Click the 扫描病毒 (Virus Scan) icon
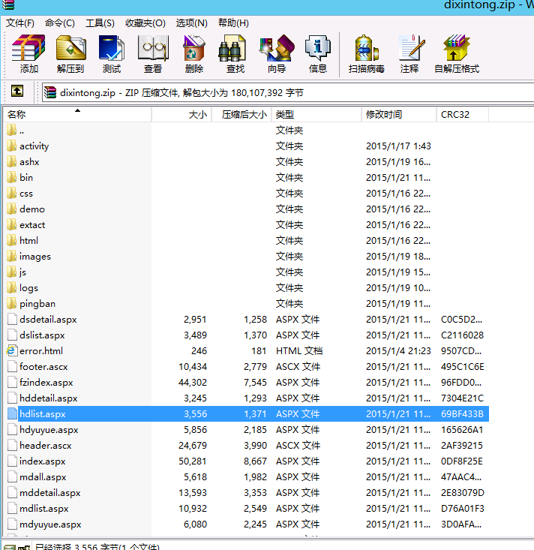534x550 pixels. click(x=367, y=48)
